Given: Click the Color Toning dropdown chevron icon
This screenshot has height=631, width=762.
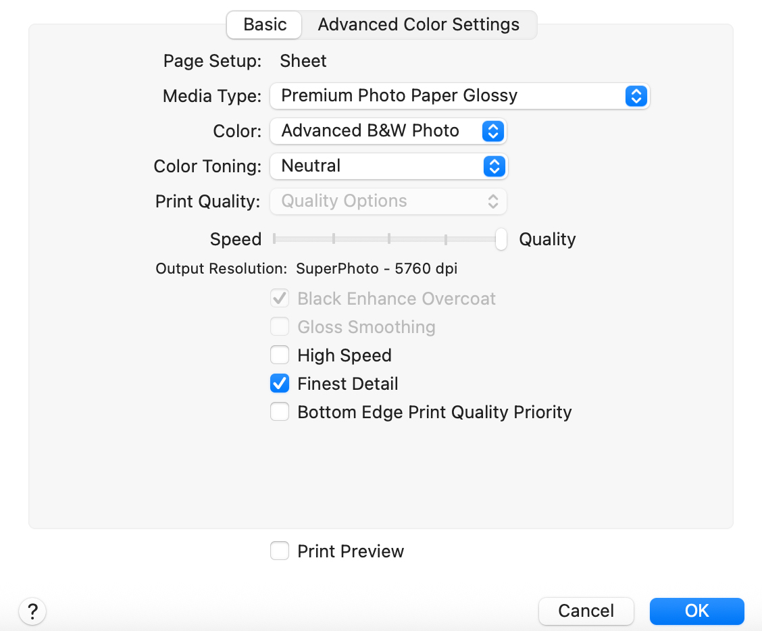Looking at the screenshot, I should pos(492,166).
